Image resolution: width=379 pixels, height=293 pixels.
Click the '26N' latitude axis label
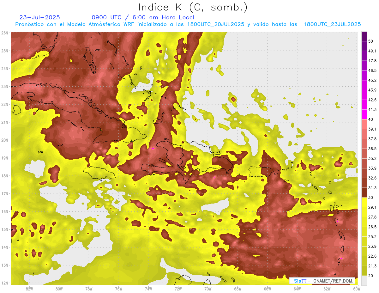[4, 33]
